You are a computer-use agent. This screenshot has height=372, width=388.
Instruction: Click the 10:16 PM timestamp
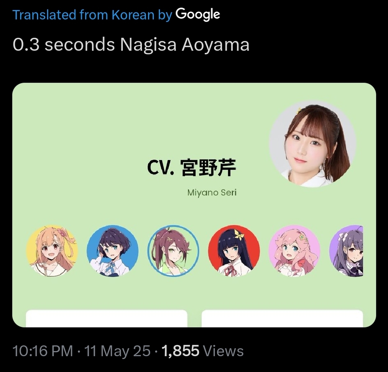click(x=42, y=351)
